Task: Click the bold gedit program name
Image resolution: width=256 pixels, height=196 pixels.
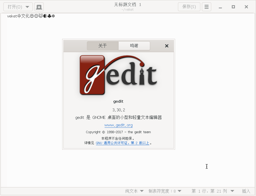Action: [x=118, y=101]
